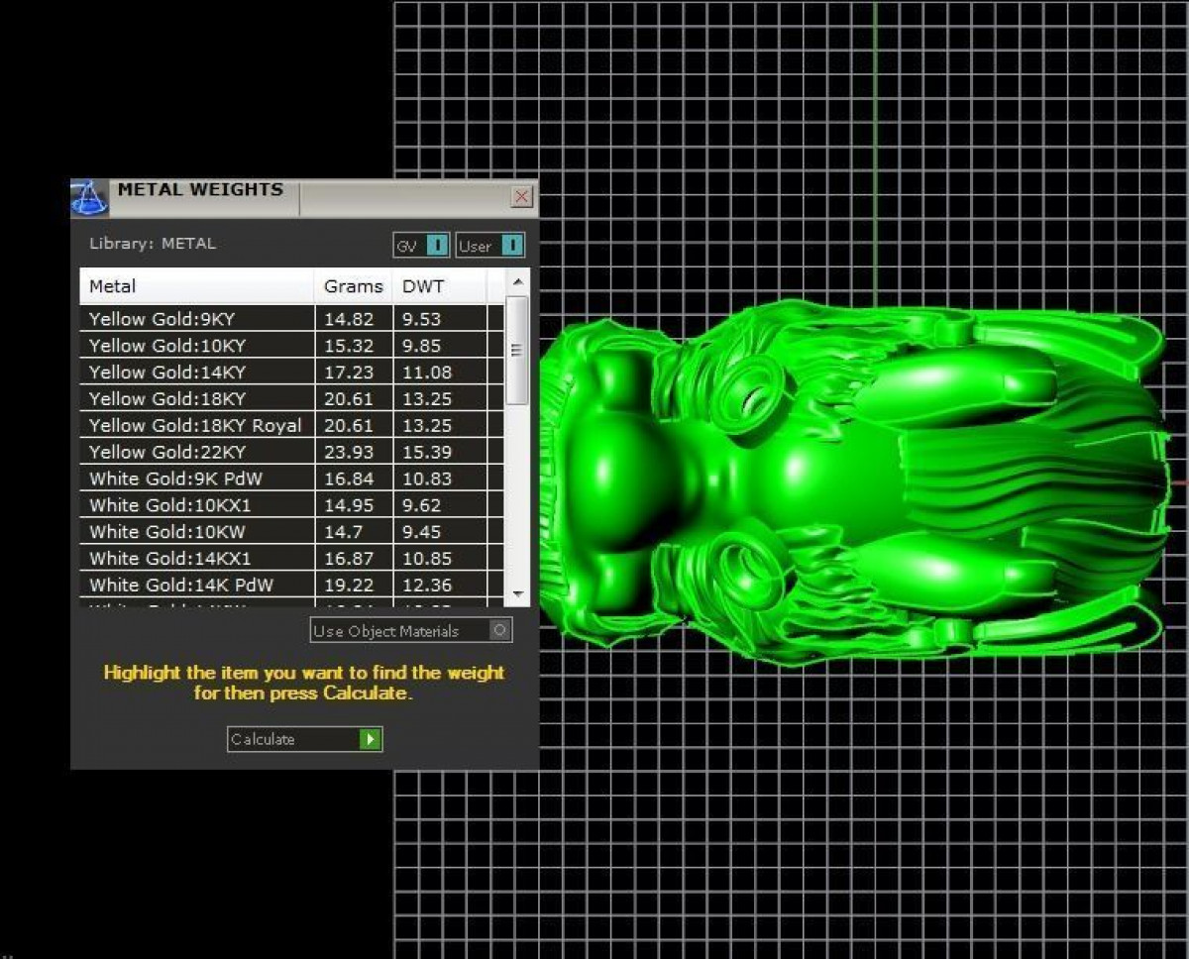The height and width of the screenshot is (959, 1189).
Task: Toggle the GV library switch
Action: pos(436,246)
